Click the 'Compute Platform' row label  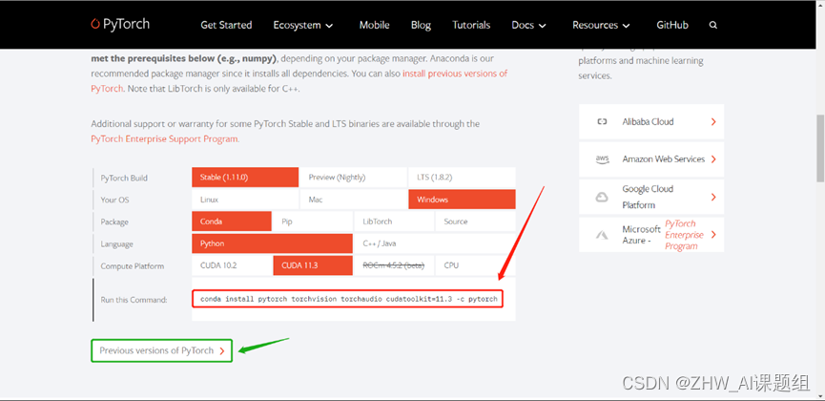(132, 266)
